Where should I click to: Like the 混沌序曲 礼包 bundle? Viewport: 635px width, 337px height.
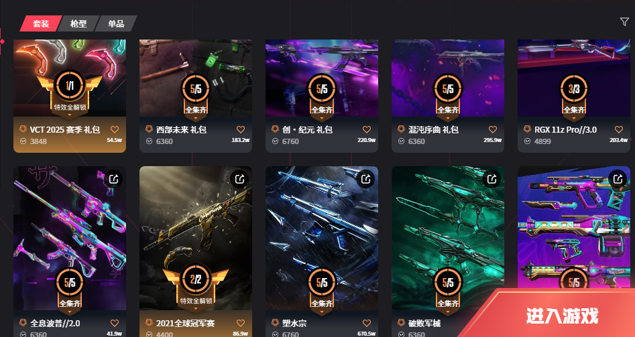point(492,129)
